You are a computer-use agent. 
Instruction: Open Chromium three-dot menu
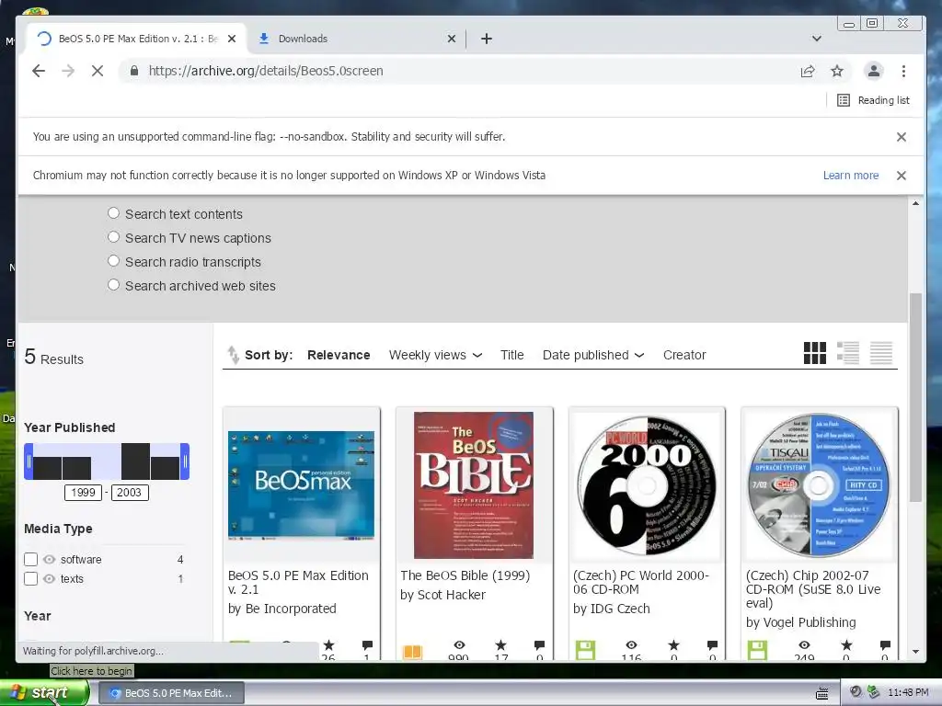click(903, 71)
